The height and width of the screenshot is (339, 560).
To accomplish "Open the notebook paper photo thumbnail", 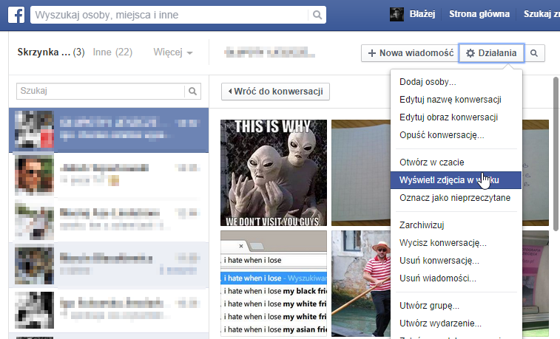I will (361, 173).
